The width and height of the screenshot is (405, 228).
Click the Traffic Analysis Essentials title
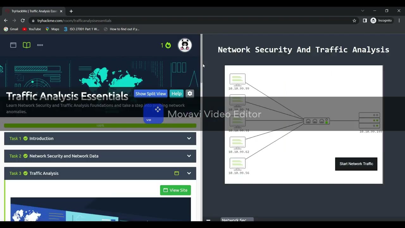click(67, 96)
